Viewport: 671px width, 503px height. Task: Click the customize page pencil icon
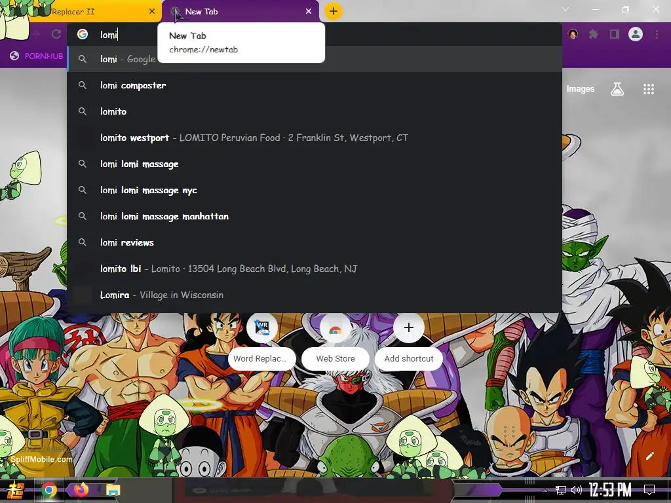649,456
